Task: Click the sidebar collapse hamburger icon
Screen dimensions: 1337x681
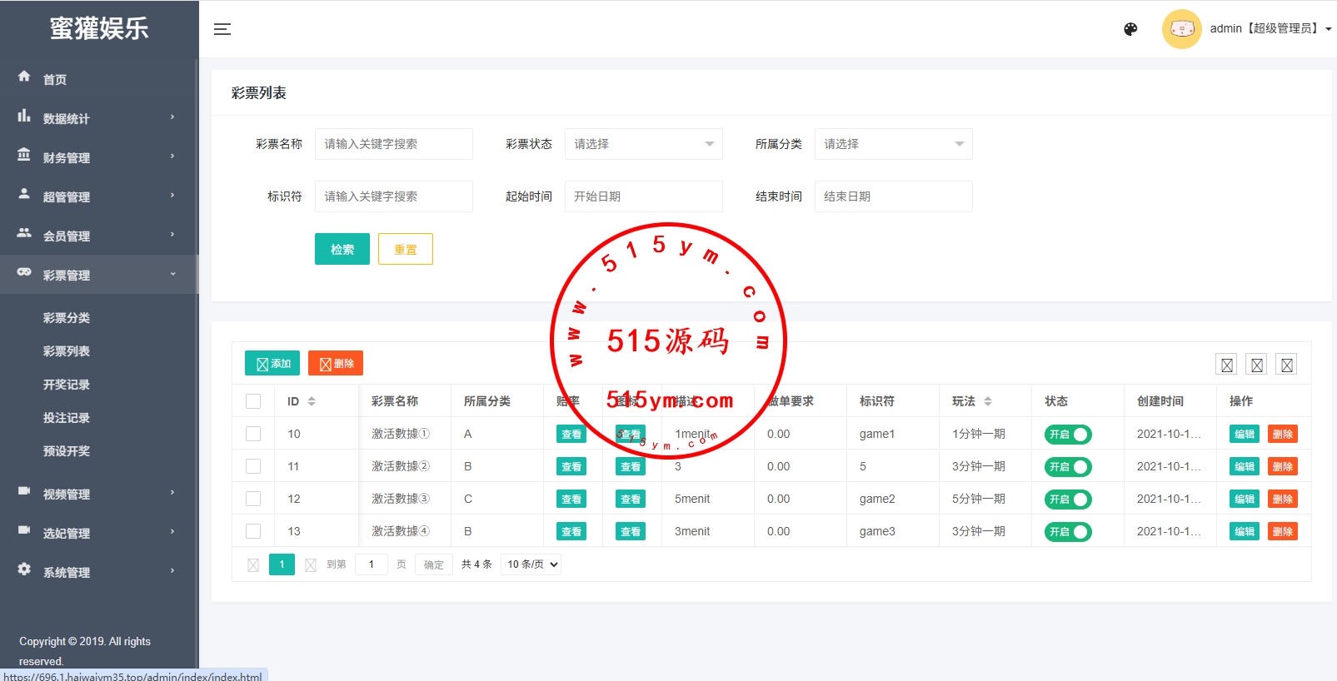Action: pyautogui.click(x=222, y=29)
